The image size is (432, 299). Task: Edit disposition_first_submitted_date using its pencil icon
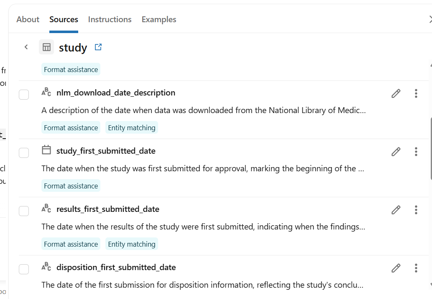(x=396, y=268)
